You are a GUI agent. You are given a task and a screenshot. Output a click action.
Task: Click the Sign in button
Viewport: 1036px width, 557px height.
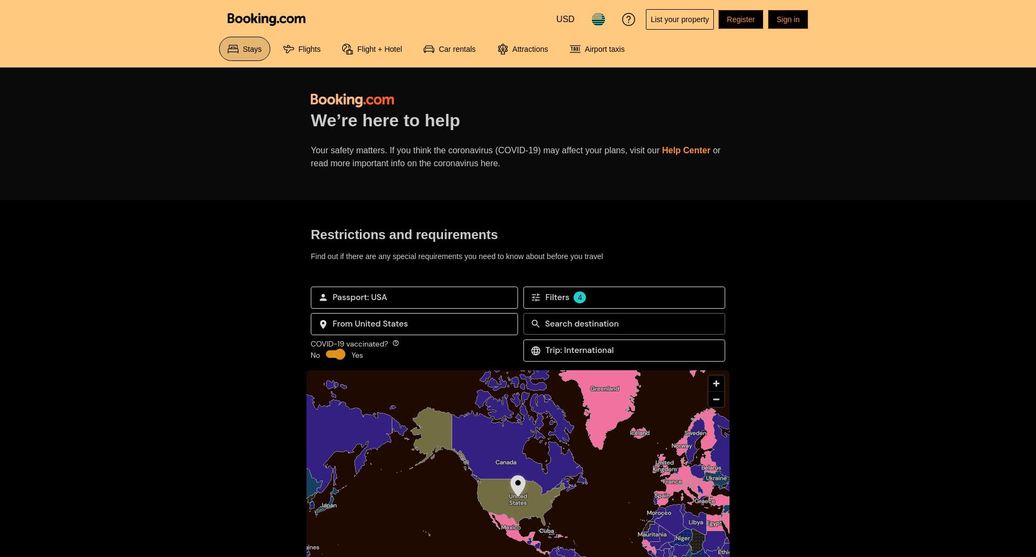[x=788, y=19]
